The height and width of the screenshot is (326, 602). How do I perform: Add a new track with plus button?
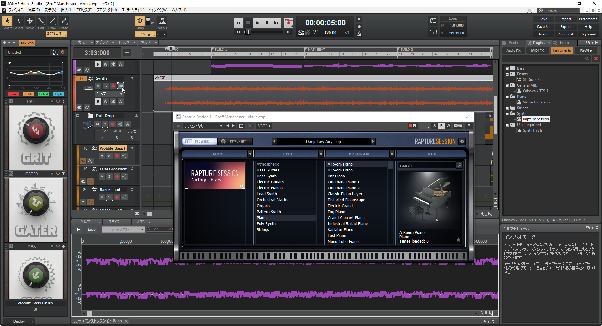pyautogui.click(x=127, y=53)
